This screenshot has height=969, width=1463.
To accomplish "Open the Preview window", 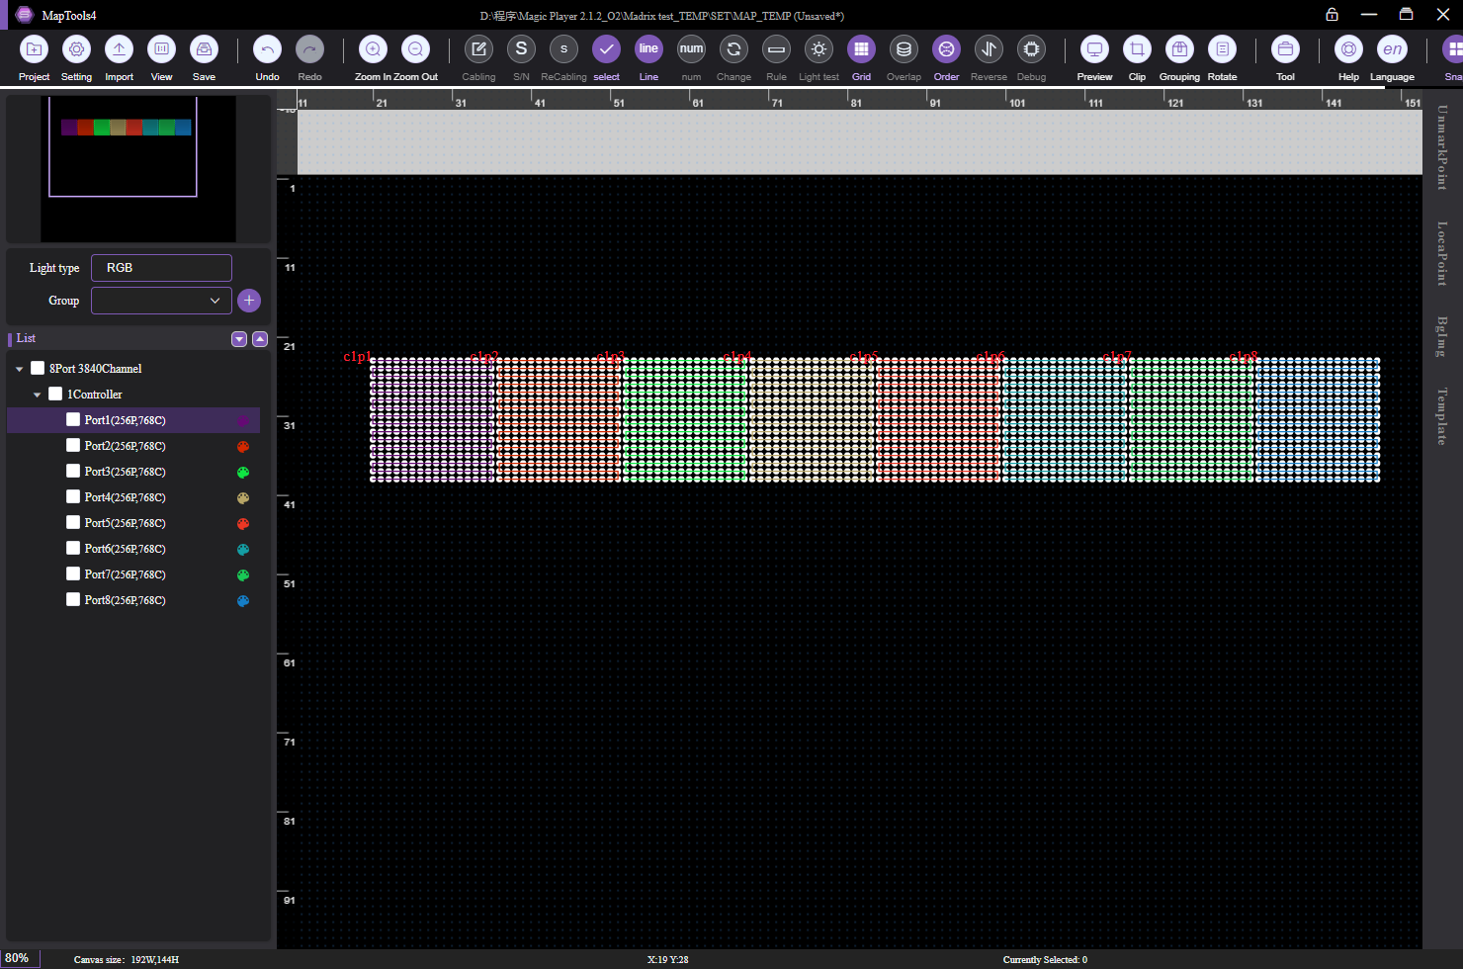I will point(1094,49).
